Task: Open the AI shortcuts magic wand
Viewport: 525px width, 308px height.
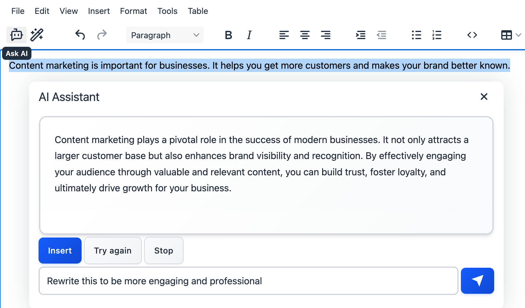Action: (x=37, y=35)
